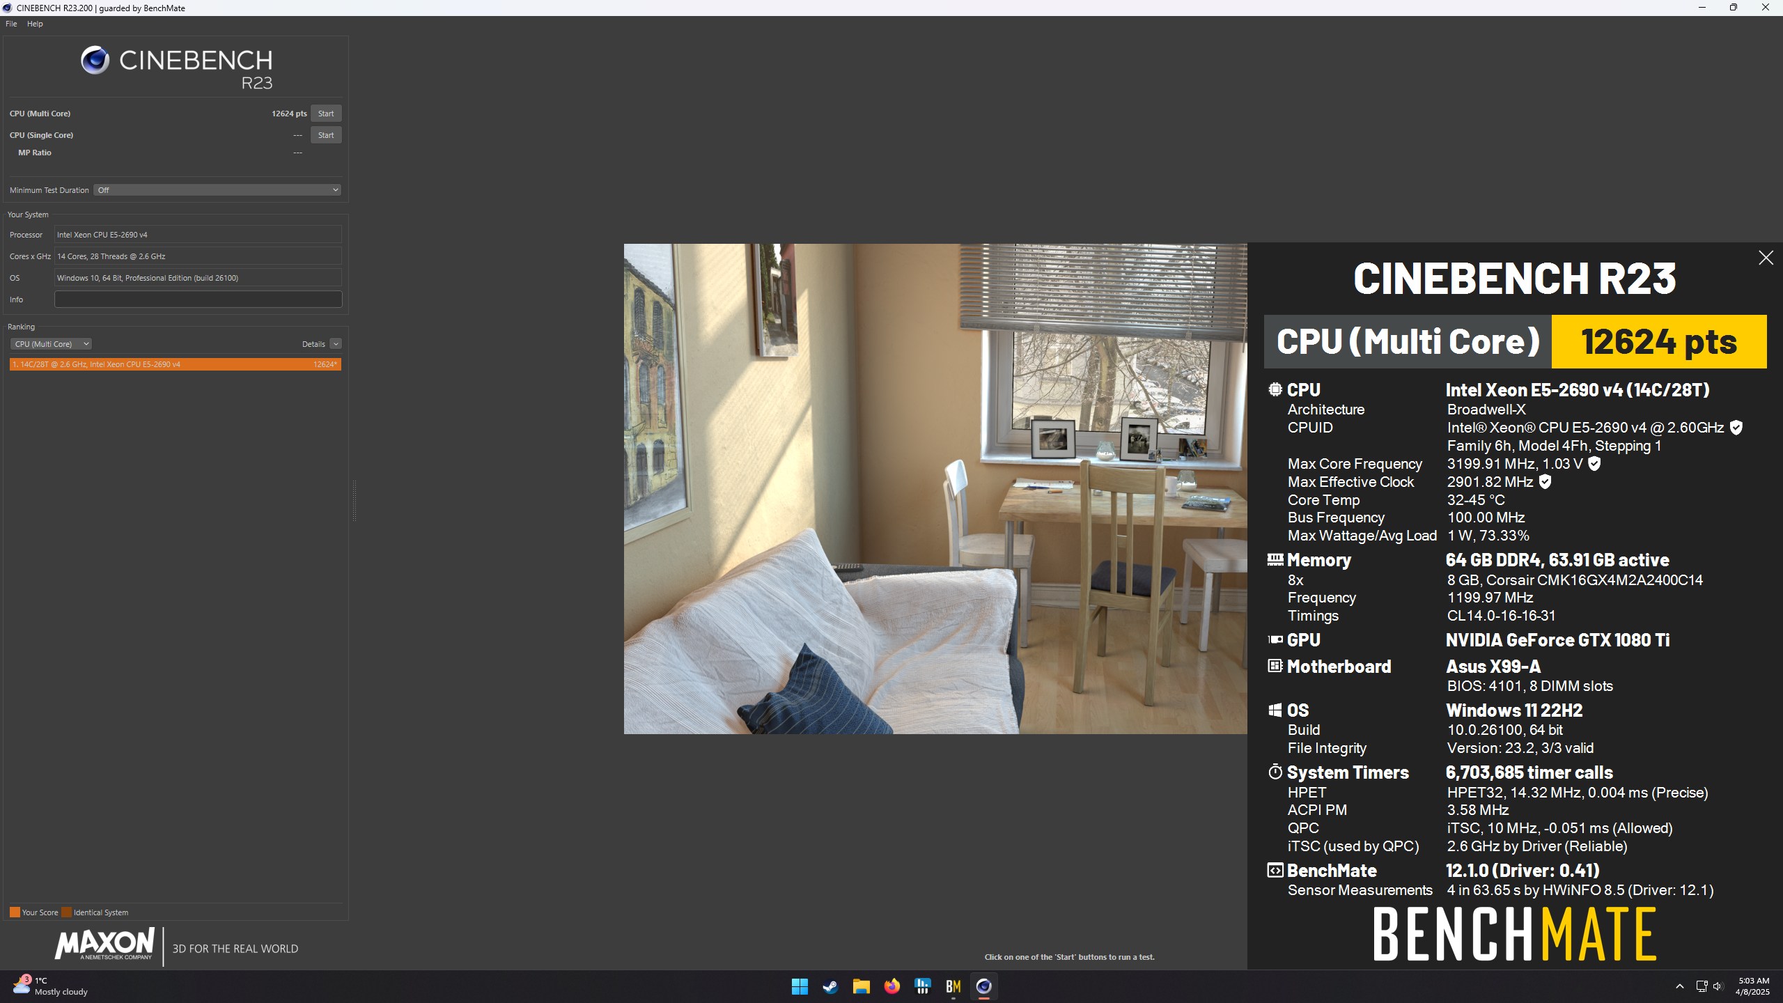Open the Help menu
Screen dimensions: 1783x1003
[x=35, y=24]
